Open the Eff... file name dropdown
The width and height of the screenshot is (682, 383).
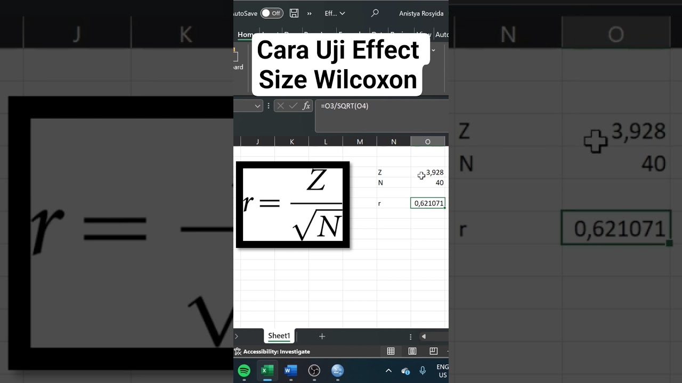coord(335,13)
